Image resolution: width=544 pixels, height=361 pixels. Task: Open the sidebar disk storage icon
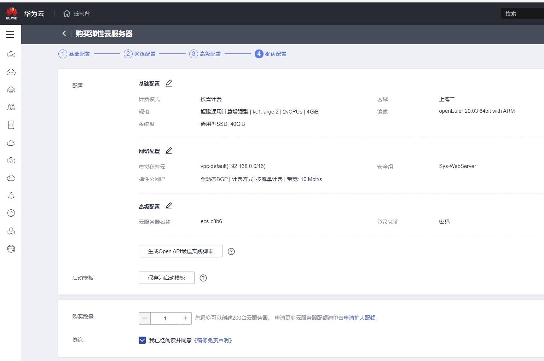(x=11, y=125)
